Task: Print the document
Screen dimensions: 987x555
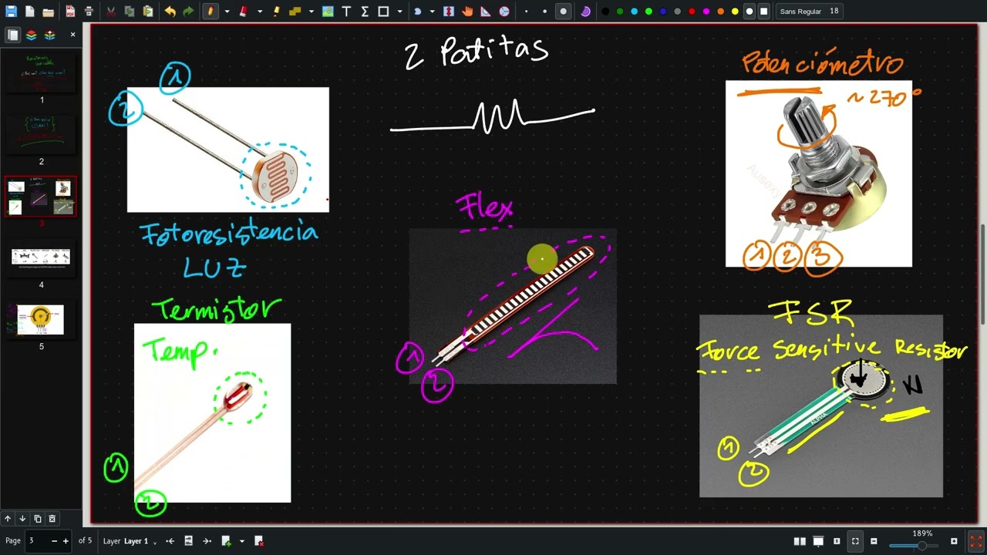Action: click(x=89, y=12)
